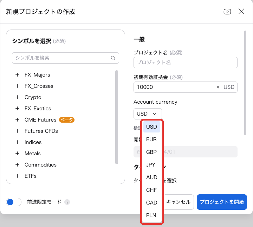The width and height of the screenshot is (253, 227).
Task: Click the symbol list scrollbar
Action: point(117,117)
